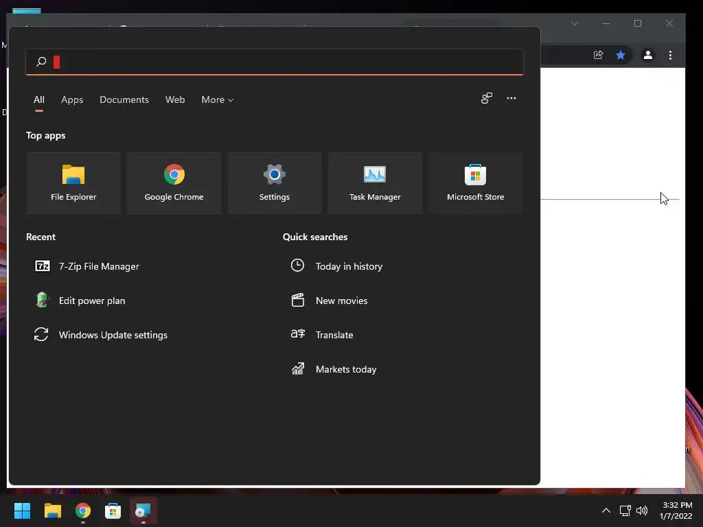Image resolution: width=703 pixels, height=527 pixels.
Task: Open the Settings top app tile
Action: (275, 183)
